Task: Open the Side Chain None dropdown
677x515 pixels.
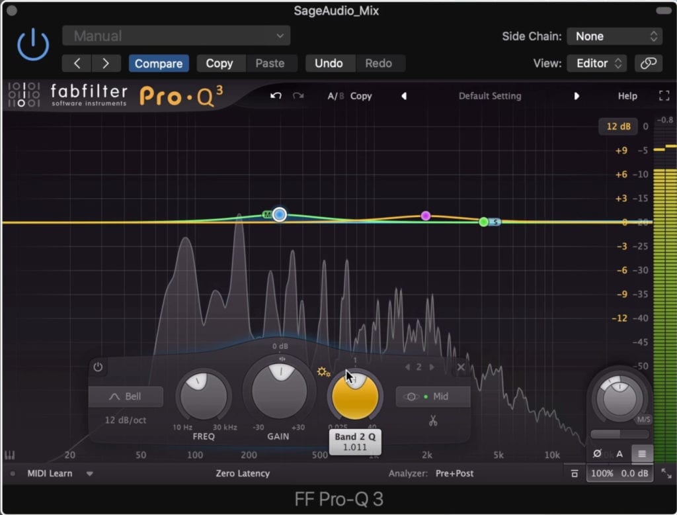Action: [614, 36]
